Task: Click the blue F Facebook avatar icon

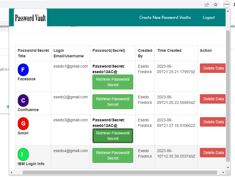Action: tap(23, 70)
